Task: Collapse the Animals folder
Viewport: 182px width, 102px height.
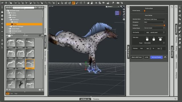Action: [x=9, y=18]
